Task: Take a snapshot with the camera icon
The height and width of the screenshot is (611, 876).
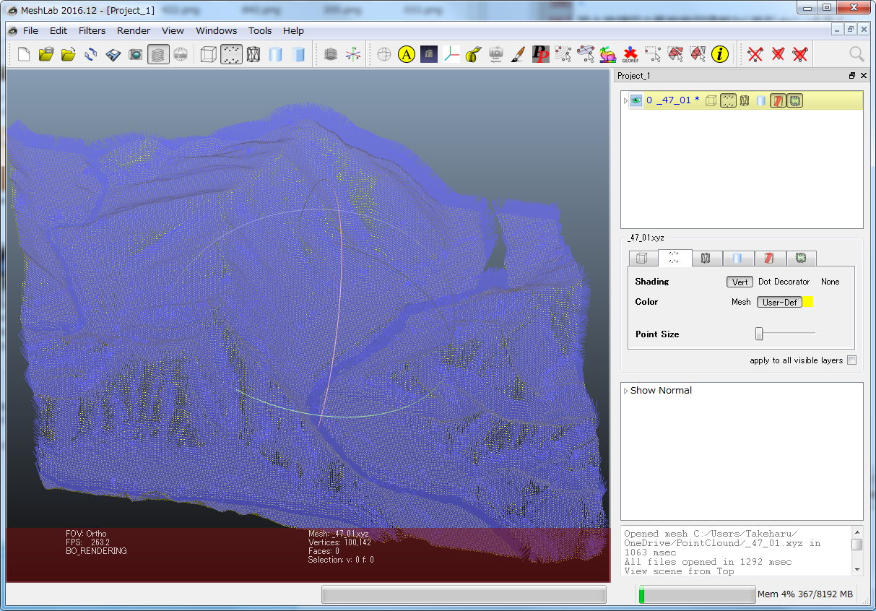Action: [x=136, y=54]
